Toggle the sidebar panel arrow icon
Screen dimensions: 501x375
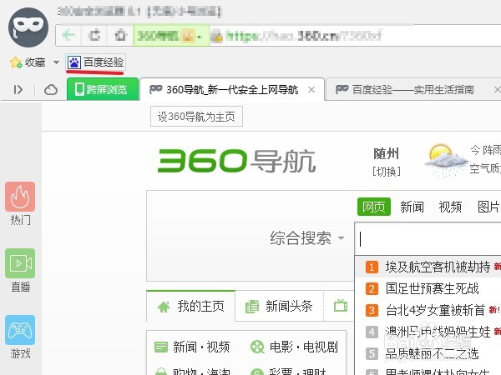pos(18,90)
